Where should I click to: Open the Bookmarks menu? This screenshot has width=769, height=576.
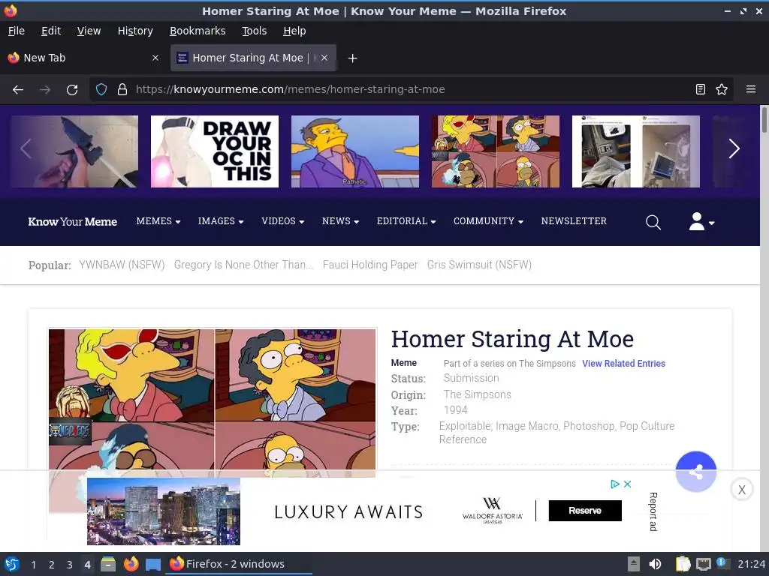198,31
